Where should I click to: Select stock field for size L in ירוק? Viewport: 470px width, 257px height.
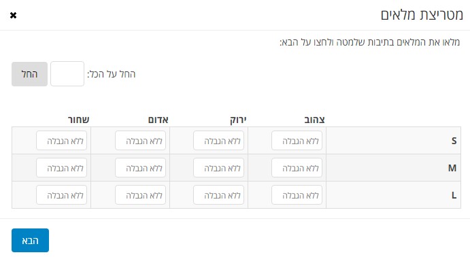(218, 195)
